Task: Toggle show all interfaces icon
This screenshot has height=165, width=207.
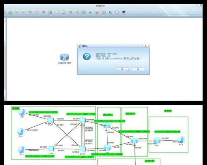Action: 111,12
